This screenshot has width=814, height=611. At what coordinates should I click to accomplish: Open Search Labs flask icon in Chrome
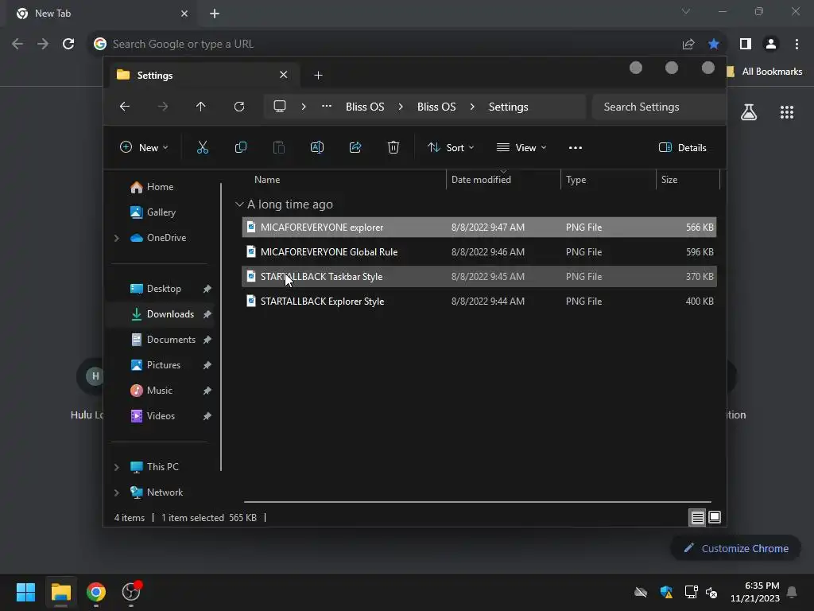(749, 112)
